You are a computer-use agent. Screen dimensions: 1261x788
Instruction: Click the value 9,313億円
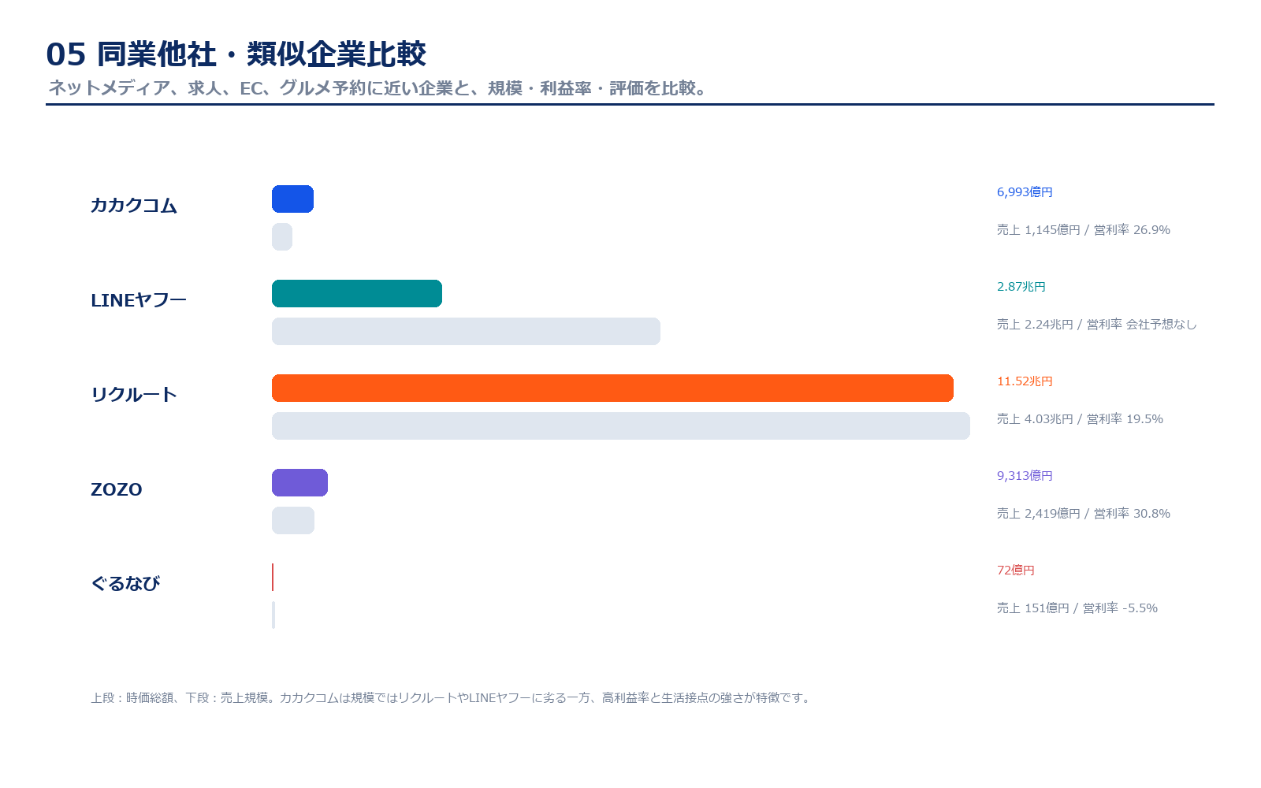pyautogui.click(x=1025, y=476)
